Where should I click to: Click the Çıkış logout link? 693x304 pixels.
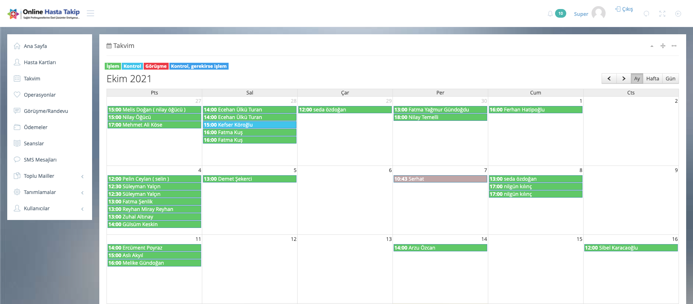[x=624, y=9]
